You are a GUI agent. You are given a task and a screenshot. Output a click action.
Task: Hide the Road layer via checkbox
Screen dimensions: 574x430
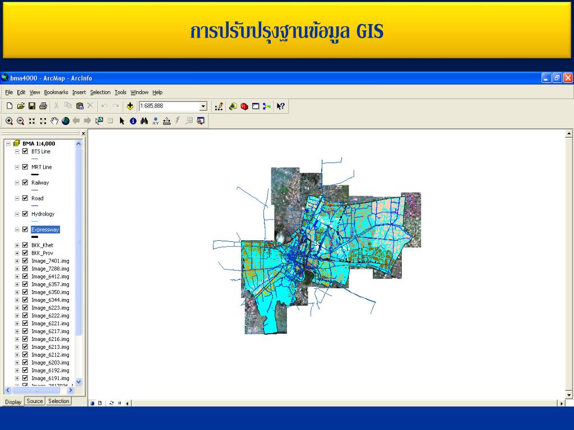25,198
